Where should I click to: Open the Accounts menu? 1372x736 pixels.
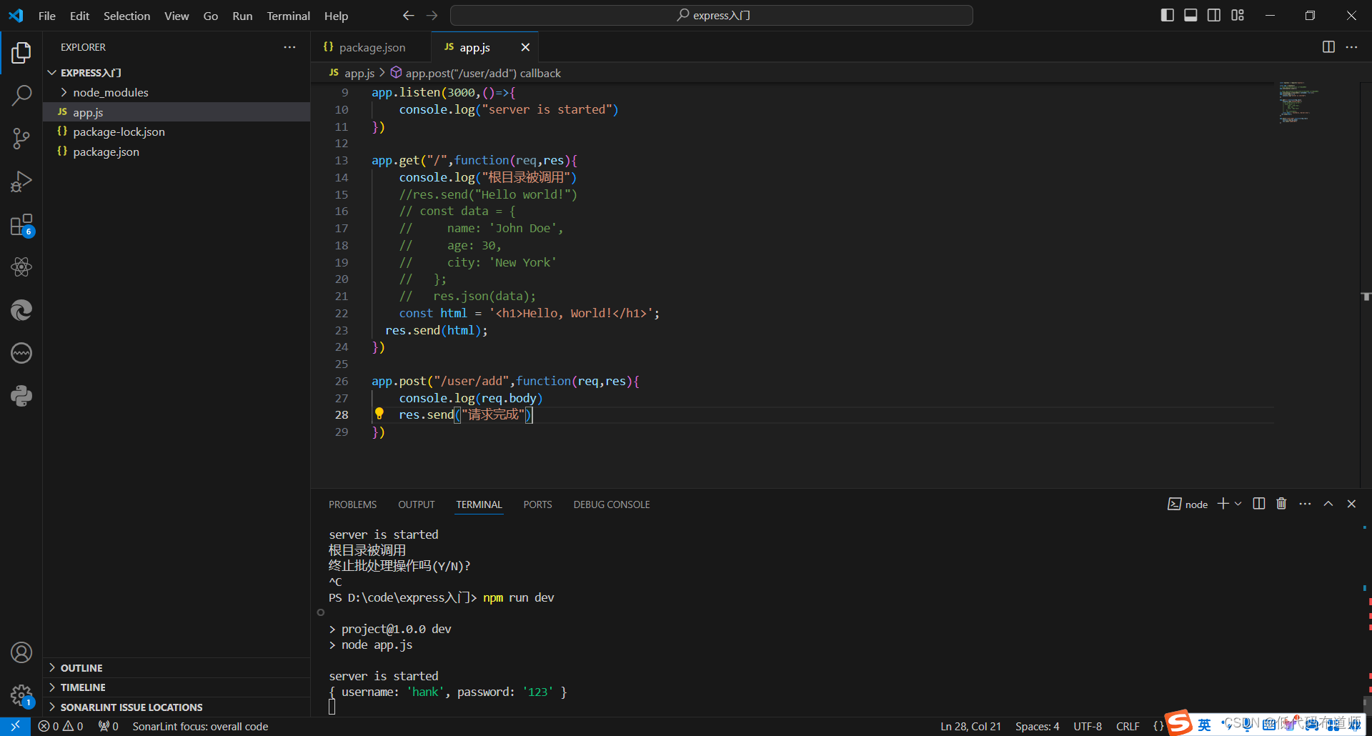pyautogui.click(x=21, y=652)
